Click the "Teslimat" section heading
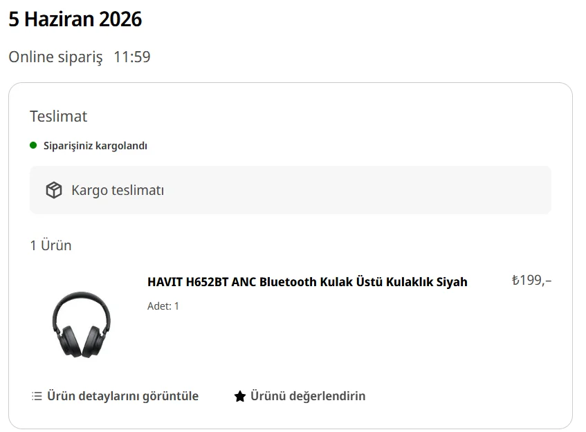 tap(58, 117)
